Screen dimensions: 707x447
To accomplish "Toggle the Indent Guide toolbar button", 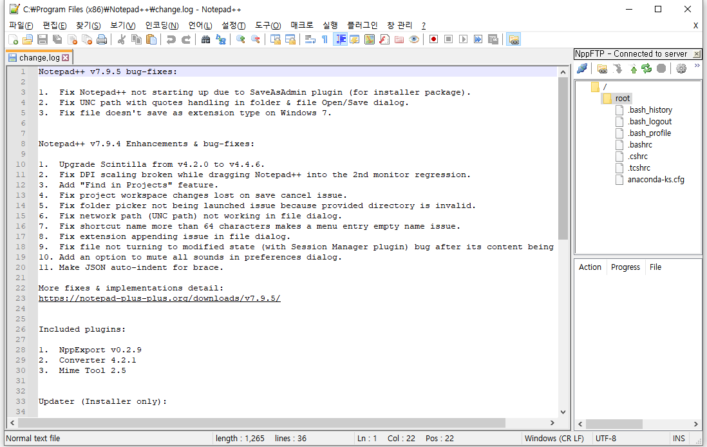I will [x=340, y=40].
